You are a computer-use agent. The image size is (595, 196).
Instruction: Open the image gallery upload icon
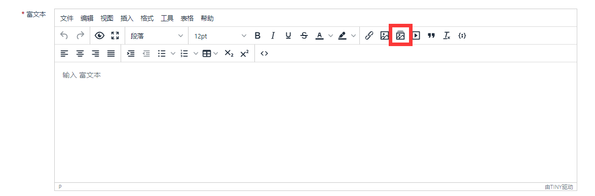coord(400,35)
